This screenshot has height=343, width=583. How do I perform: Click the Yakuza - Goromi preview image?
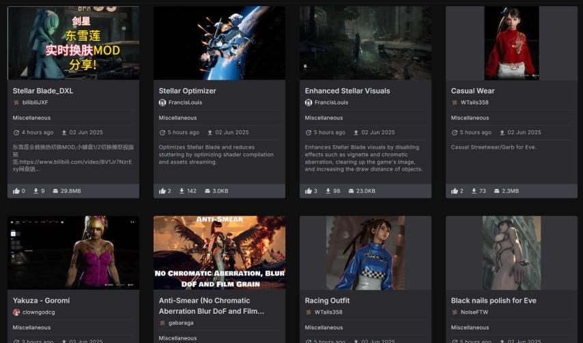pos(73,252)
